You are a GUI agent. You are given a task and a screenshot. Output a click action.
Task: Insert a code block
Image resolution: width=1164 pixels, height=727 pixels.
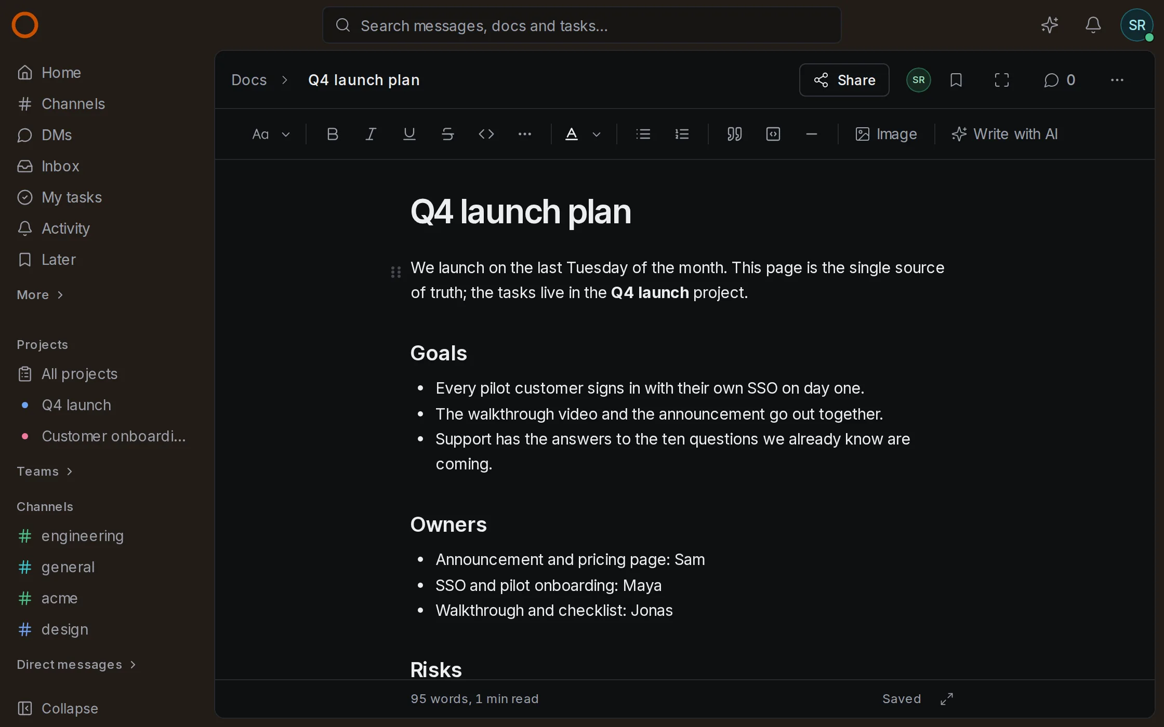(773, 134)
